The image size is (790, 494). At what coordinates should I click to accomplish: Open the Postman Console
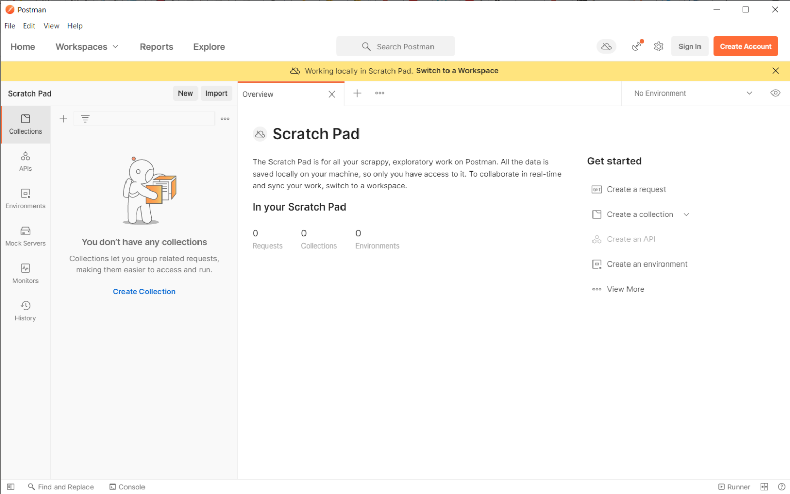click(127, 487)
